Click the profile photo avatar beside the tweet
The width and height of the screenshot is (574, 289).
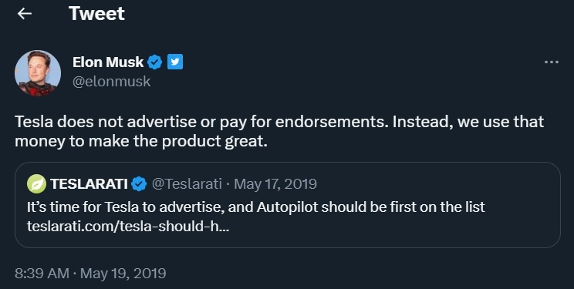(x=38, y=73)
